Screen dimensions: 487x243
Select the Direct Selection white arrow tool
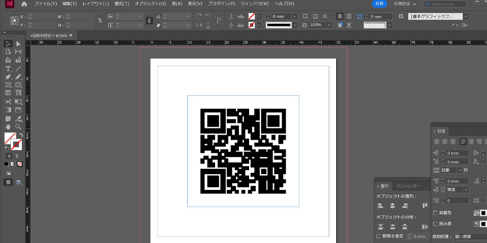[x=18, y=44]
